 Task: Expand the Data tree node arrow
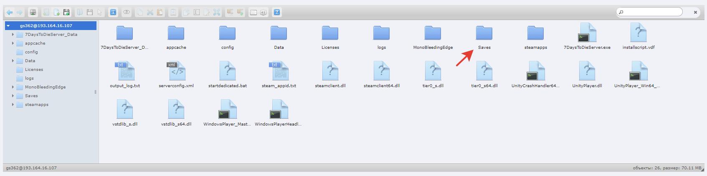[x=13, y=60]
